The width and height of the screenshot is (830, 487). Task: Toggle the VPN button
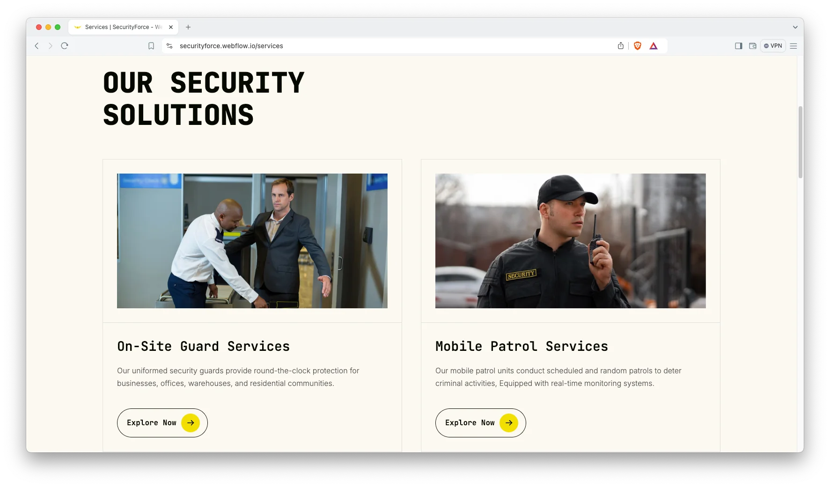pos(773,46)
